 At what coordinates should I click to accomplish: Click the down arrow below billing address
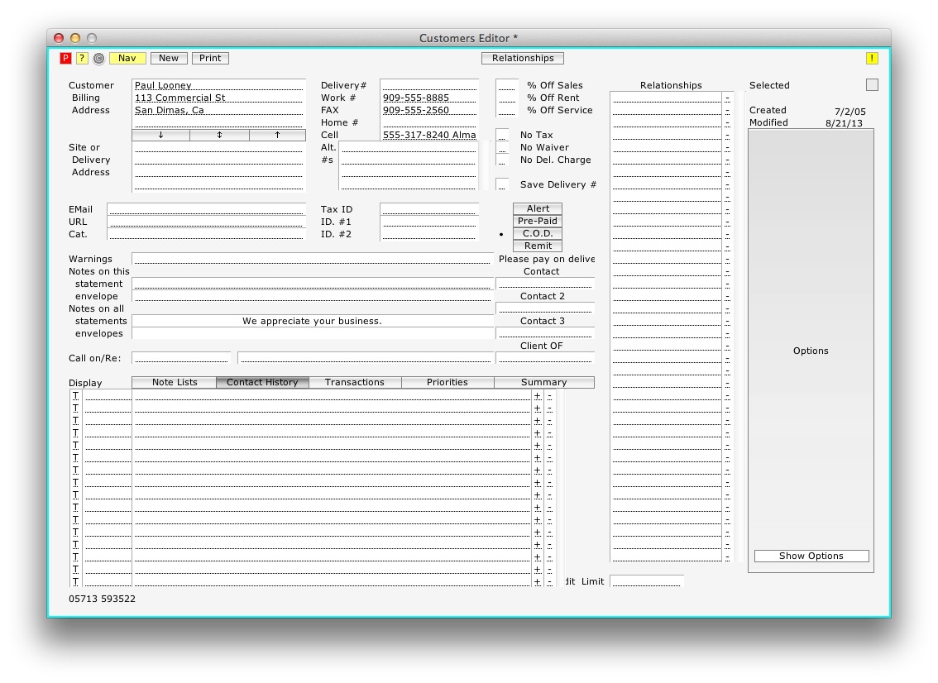[161, 135]
